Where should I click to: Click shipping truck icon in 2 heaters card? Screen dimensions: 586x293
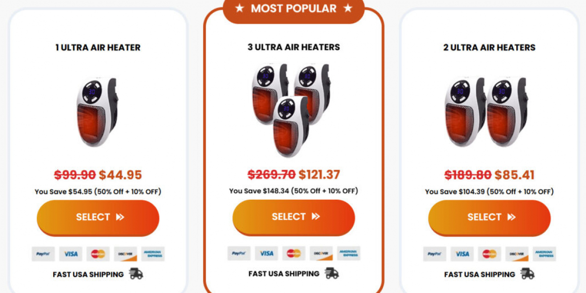pyautogui.click(x=527, y=274)
